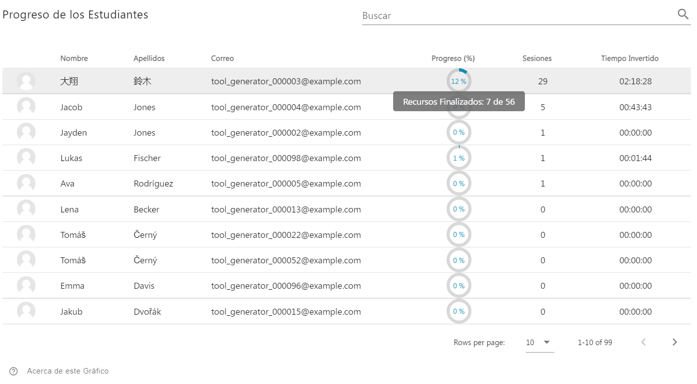Select email tool_generator_000052@example.com

click(286, 260)
